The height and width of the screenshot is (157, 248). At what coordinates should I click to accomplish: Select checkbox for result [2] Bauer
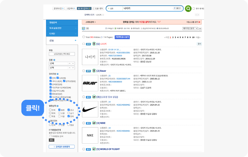coord(84,71)
